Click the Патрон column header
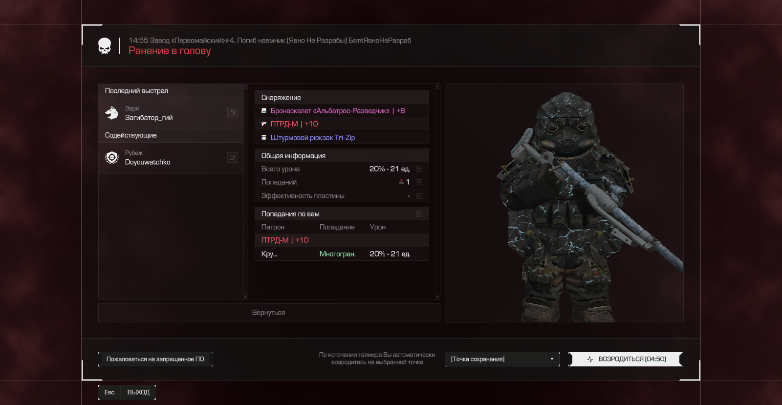Viewport: 782px width, 405px height. pos(273,227)
